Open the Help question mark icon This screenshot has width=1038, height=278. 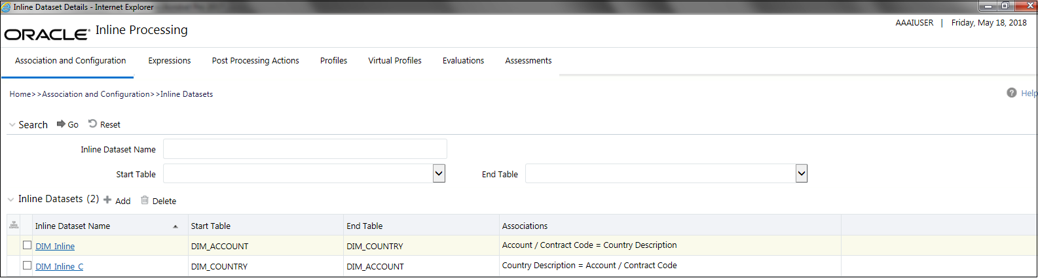coord(1012,93)
